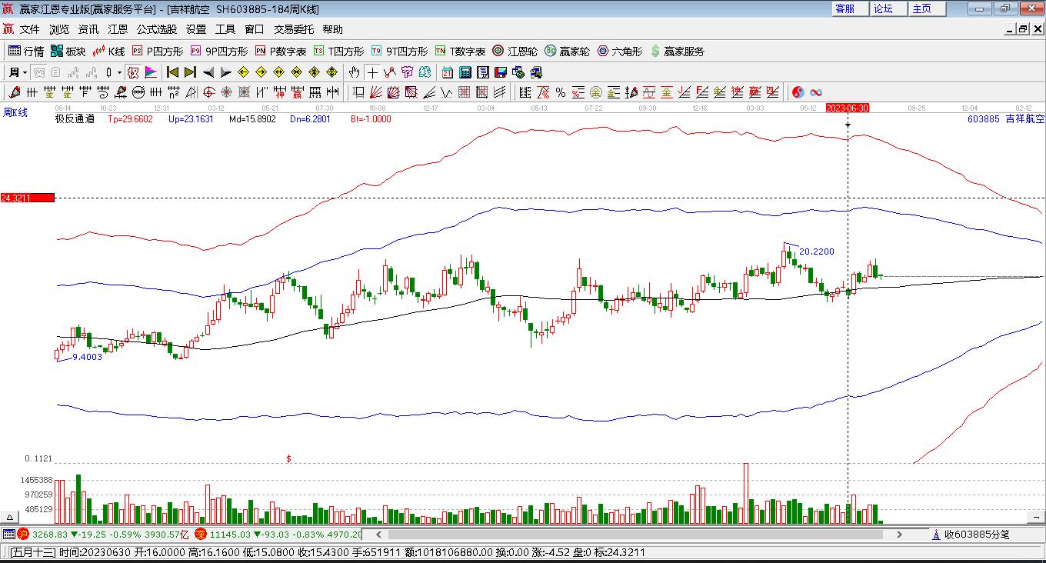The height and width of the screenshot is (563, 1046).
Task: Select the hand pan tool
Action: pyautogui.click(x=354, y=72)
